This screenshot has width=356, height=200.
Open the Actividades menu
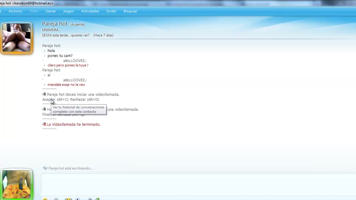(x=90, y=11)
